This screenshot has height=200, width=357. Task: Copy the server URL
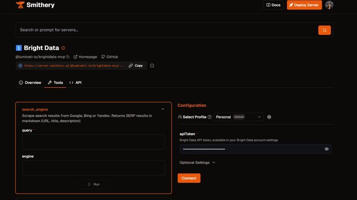point(136,65)
